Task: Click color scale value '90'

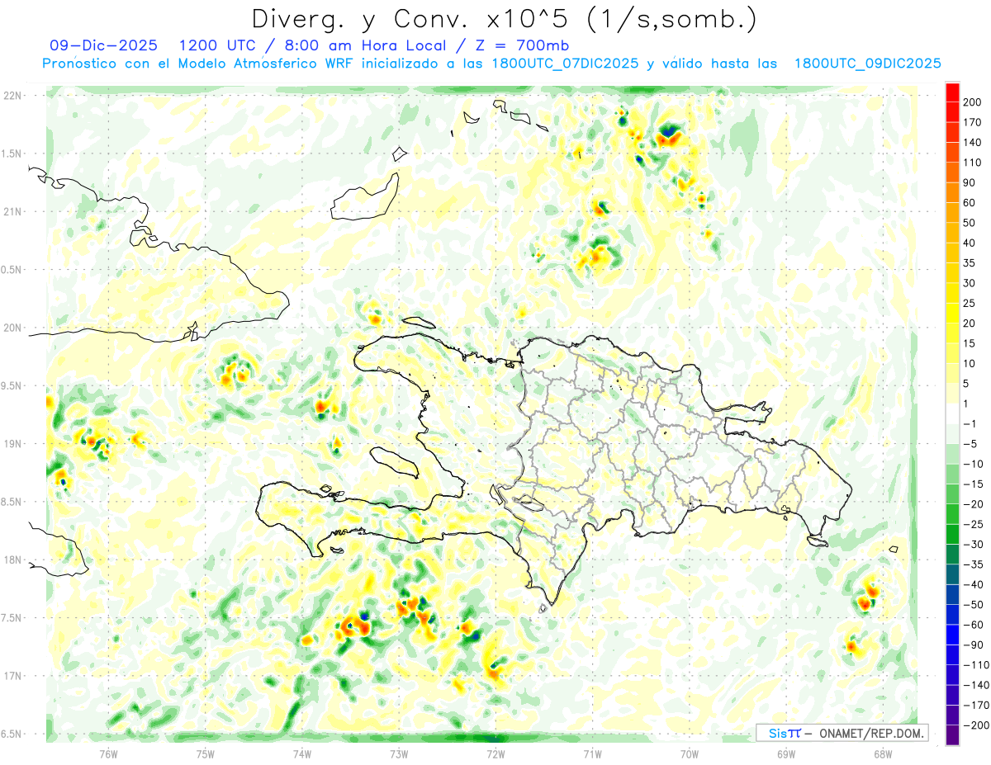Action: tap(970, 183)
